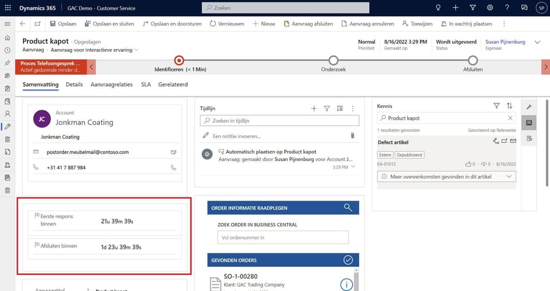The width and height of the screenshot is (550, 291).
Task: Open Recent items clock in sidebar
Action: point(8,50)
